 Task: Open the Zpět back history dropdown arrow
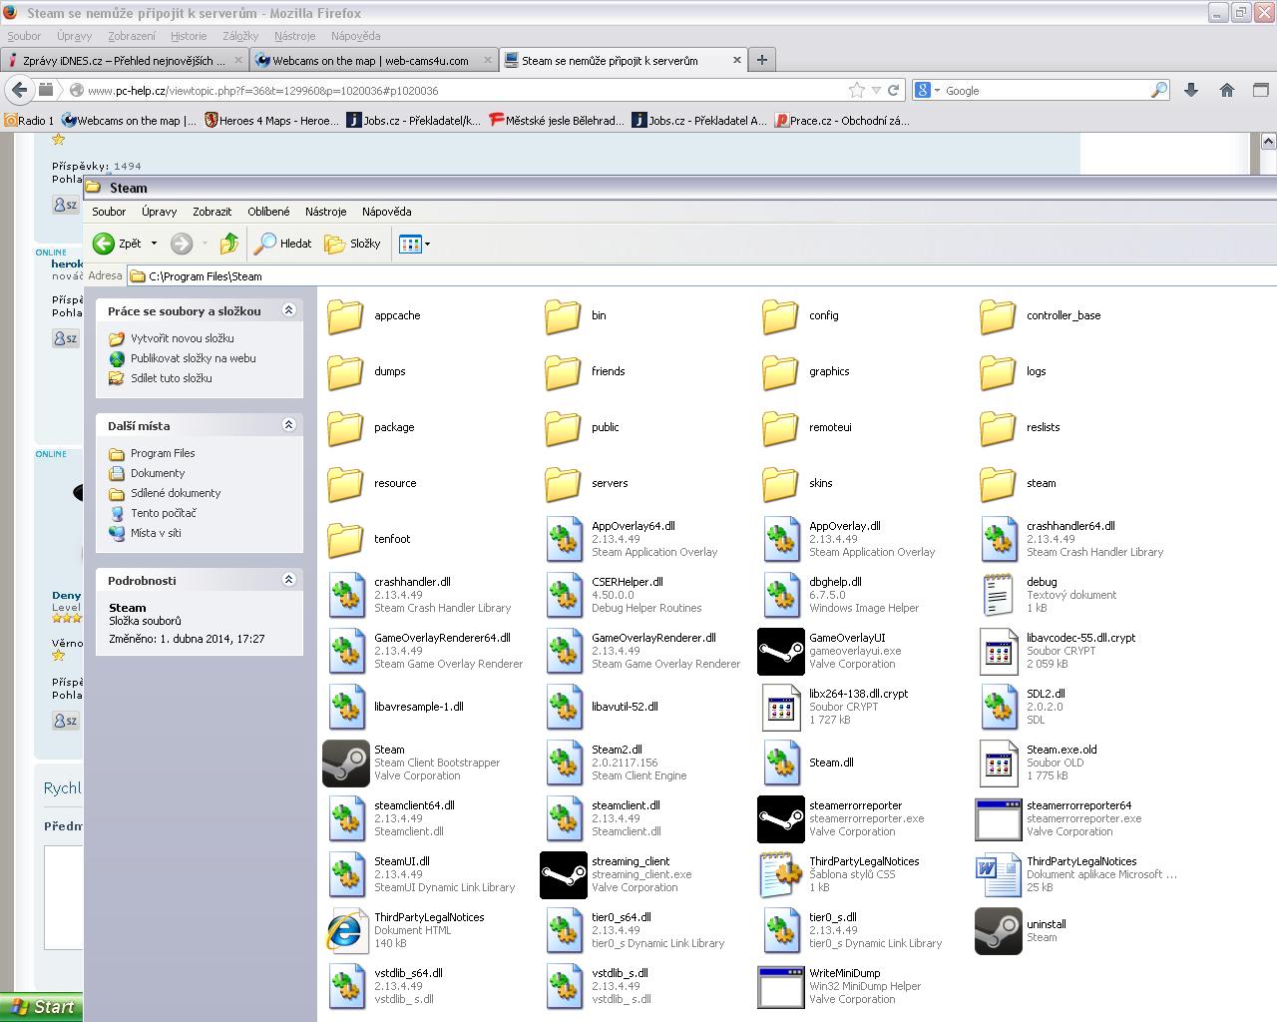pyautogui.click(x=154, y=244)
